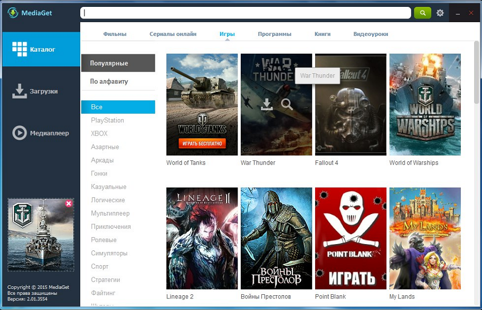The width and height of the screenshot is (482, 310).
Task: Click in the search input field
Action: click(245, 13)
